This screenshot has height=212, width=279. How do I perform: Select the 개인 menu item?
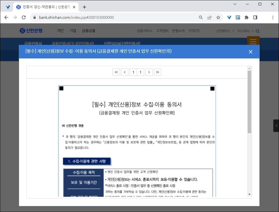coord(60,31)
